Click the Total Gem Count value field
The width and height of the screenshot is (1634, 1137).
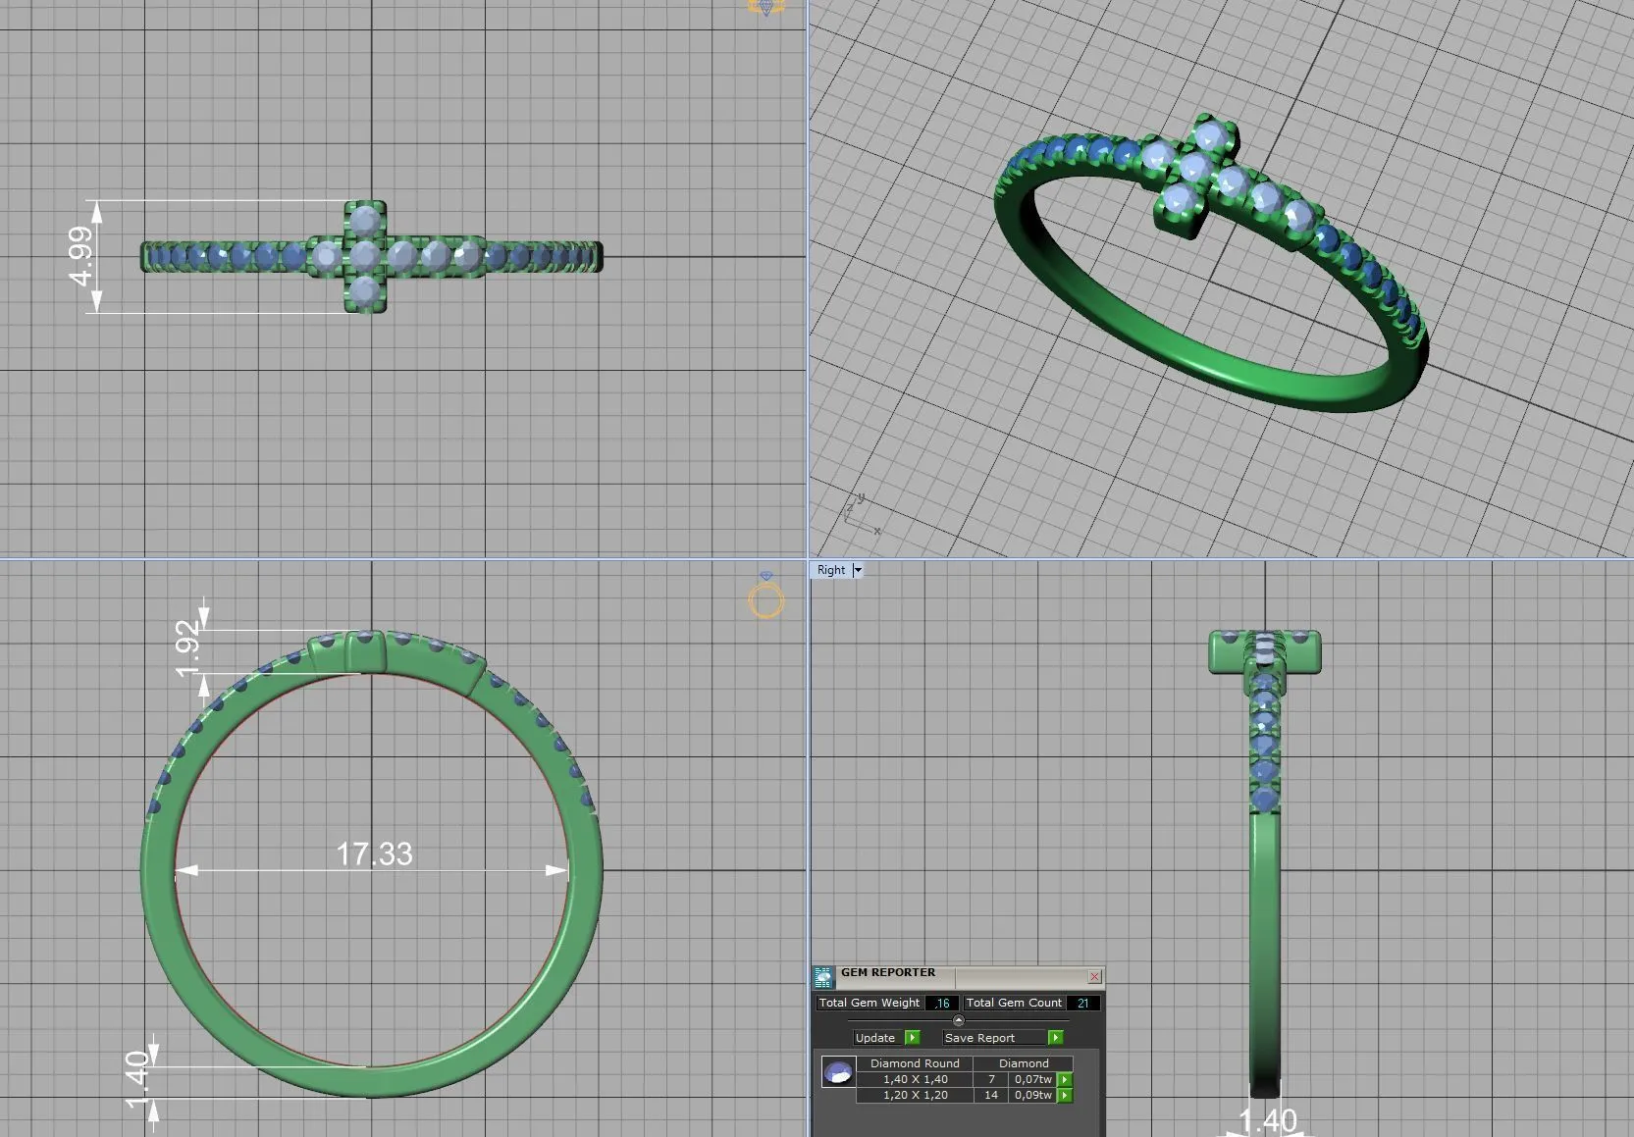tap(1082, 1003)
